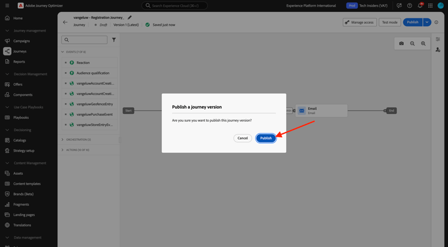Image resolution: width=448 pixels, height=247 pixels.
Task: Select the Audience qualification event
Action: coord(90,73)
